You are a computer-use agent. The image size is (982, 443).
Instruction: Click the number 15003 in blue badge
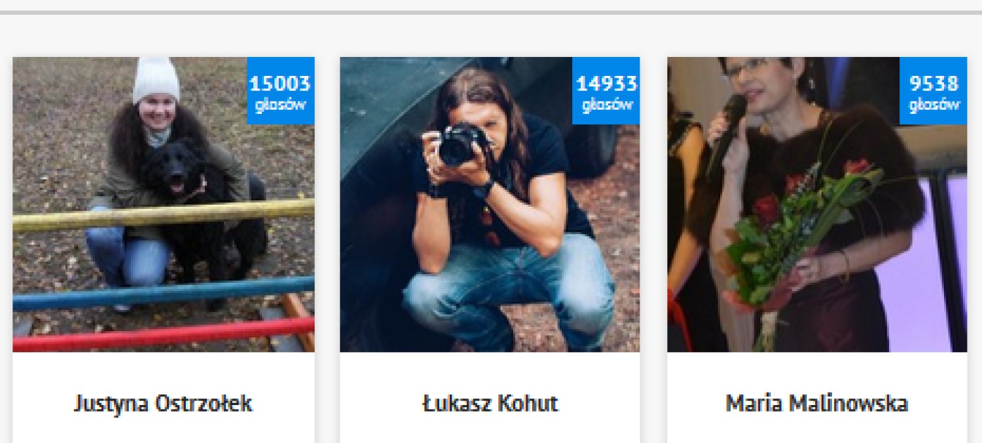(x=280, y=83)
